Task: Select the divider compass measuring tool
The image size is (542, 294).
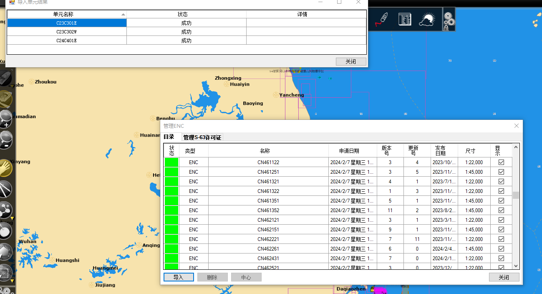Action: pyautogui.click(x=6, y=189)
